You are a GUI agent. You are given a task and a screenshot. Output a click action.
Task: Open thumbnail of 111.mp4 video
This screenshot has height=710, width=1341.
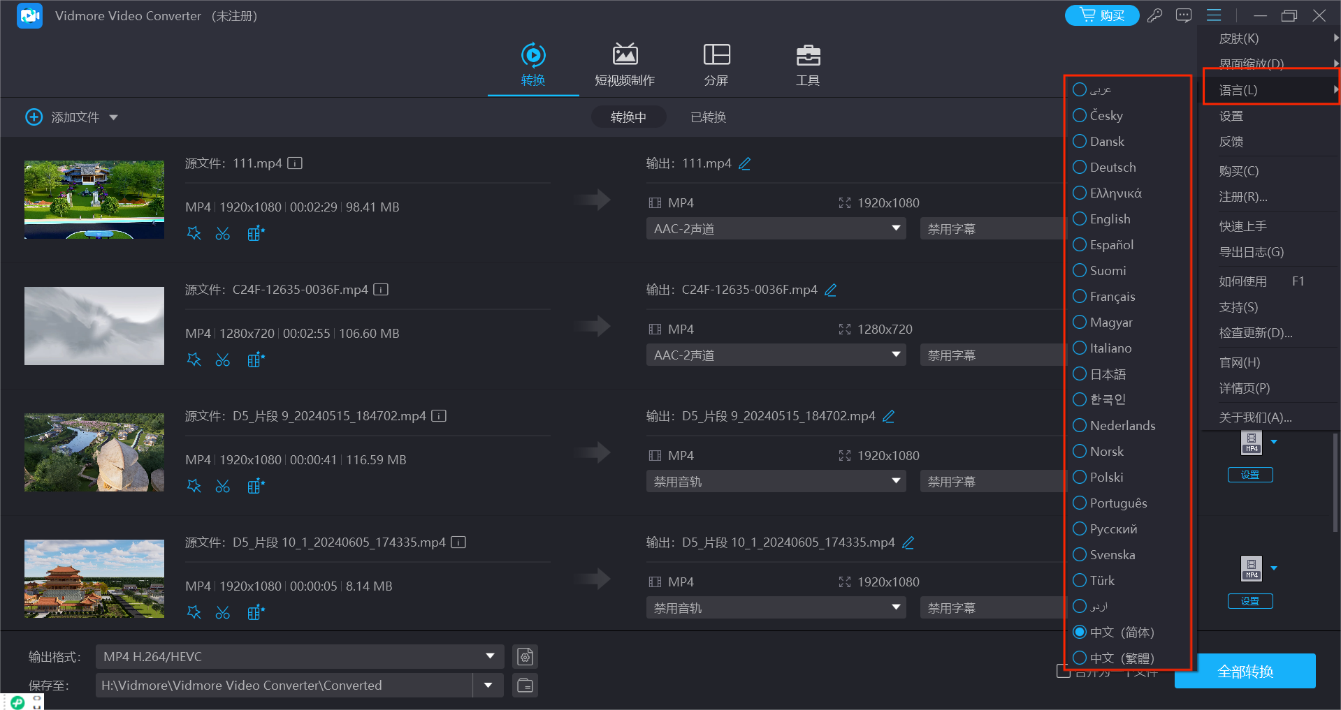tap(94, 200)
